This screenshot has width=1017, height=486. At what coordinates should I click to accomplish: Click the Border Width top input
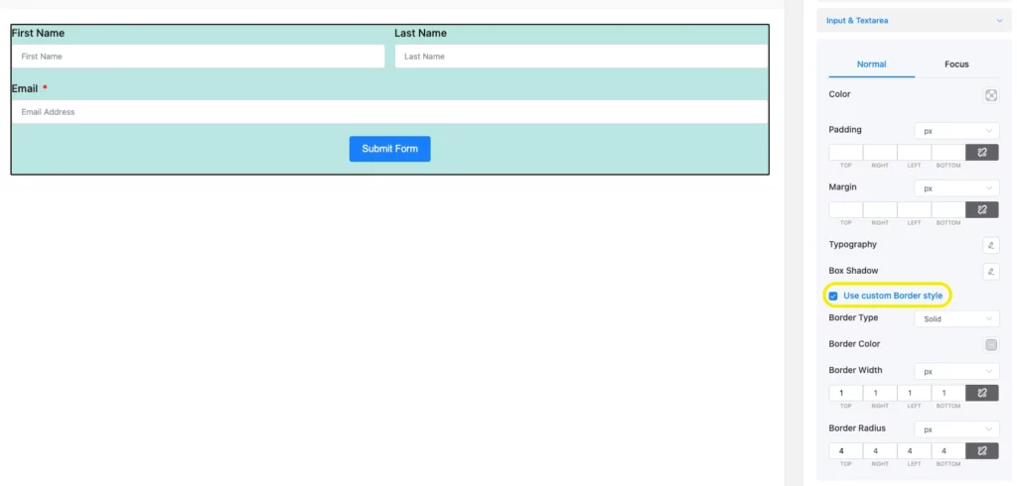click(x=846, y=393)
